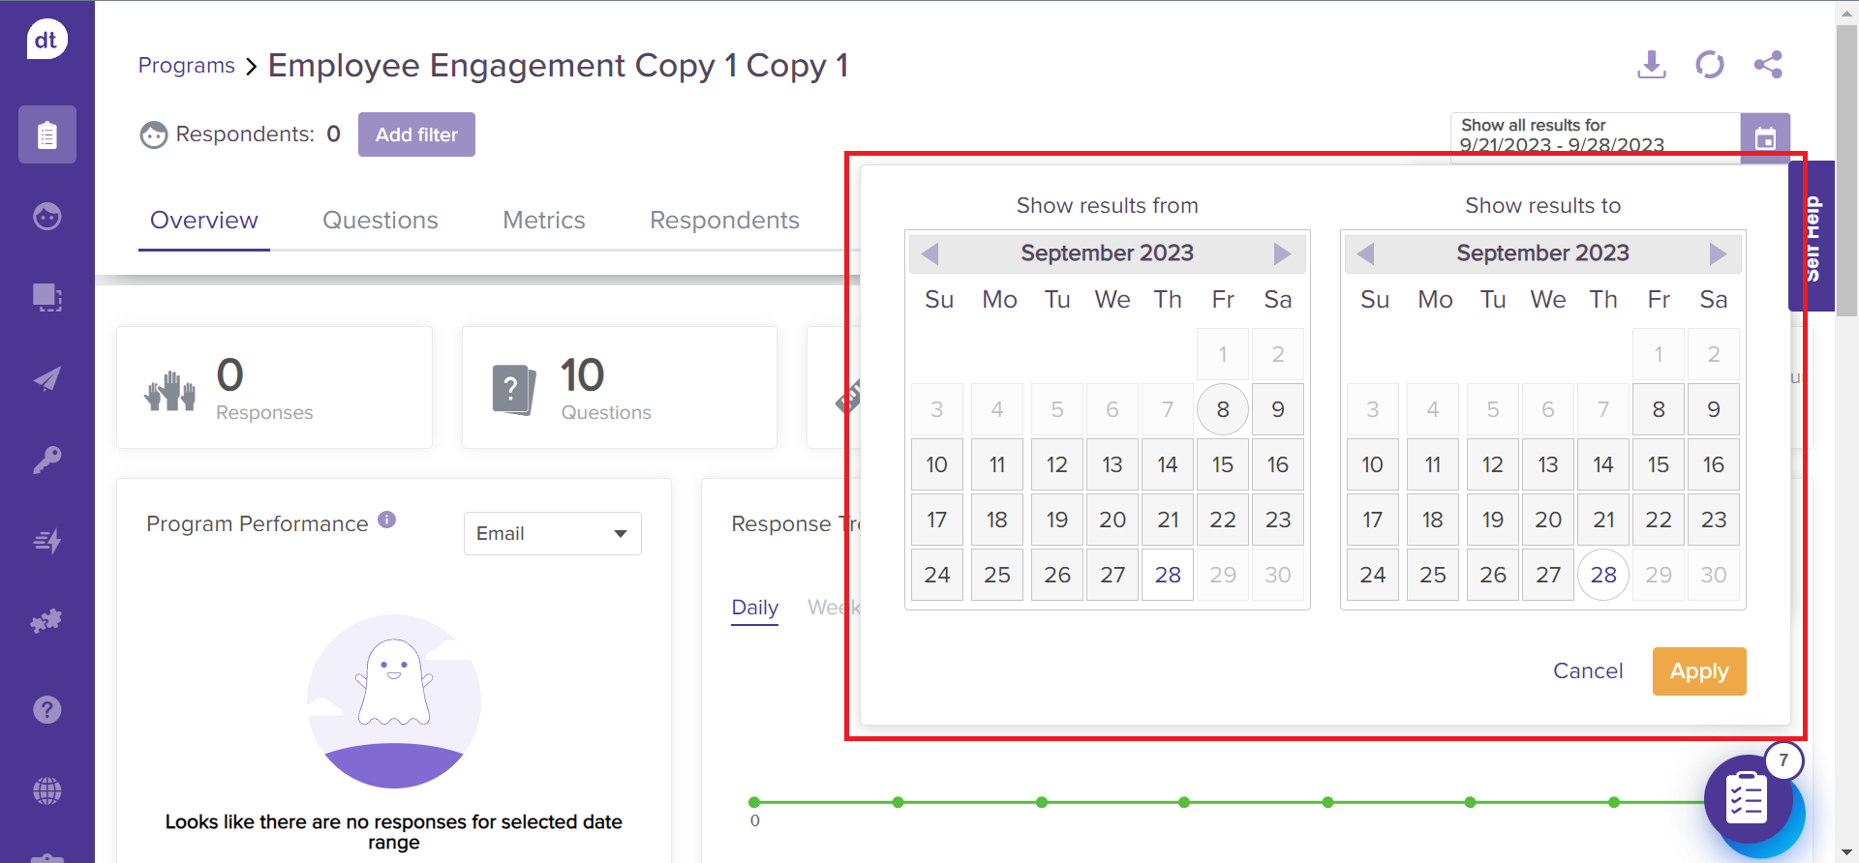Viewport: 1859px width, 863px height.
Task: Open the Respondents tab
Action: point(724,221)
